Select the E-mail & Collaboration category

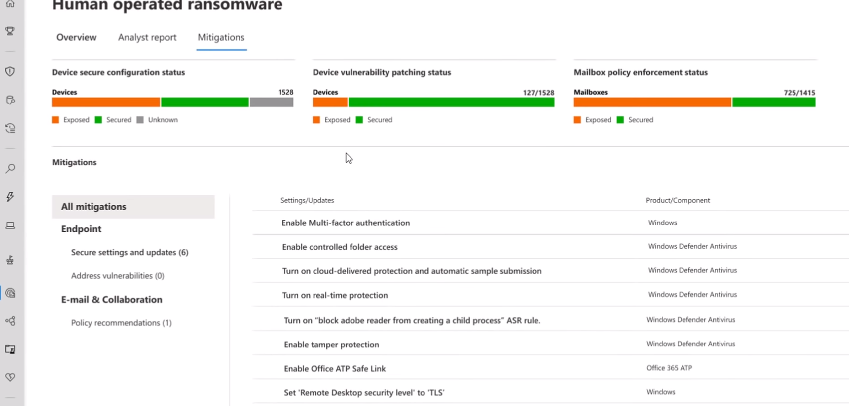pyautogui.click(x=112, y=299)
